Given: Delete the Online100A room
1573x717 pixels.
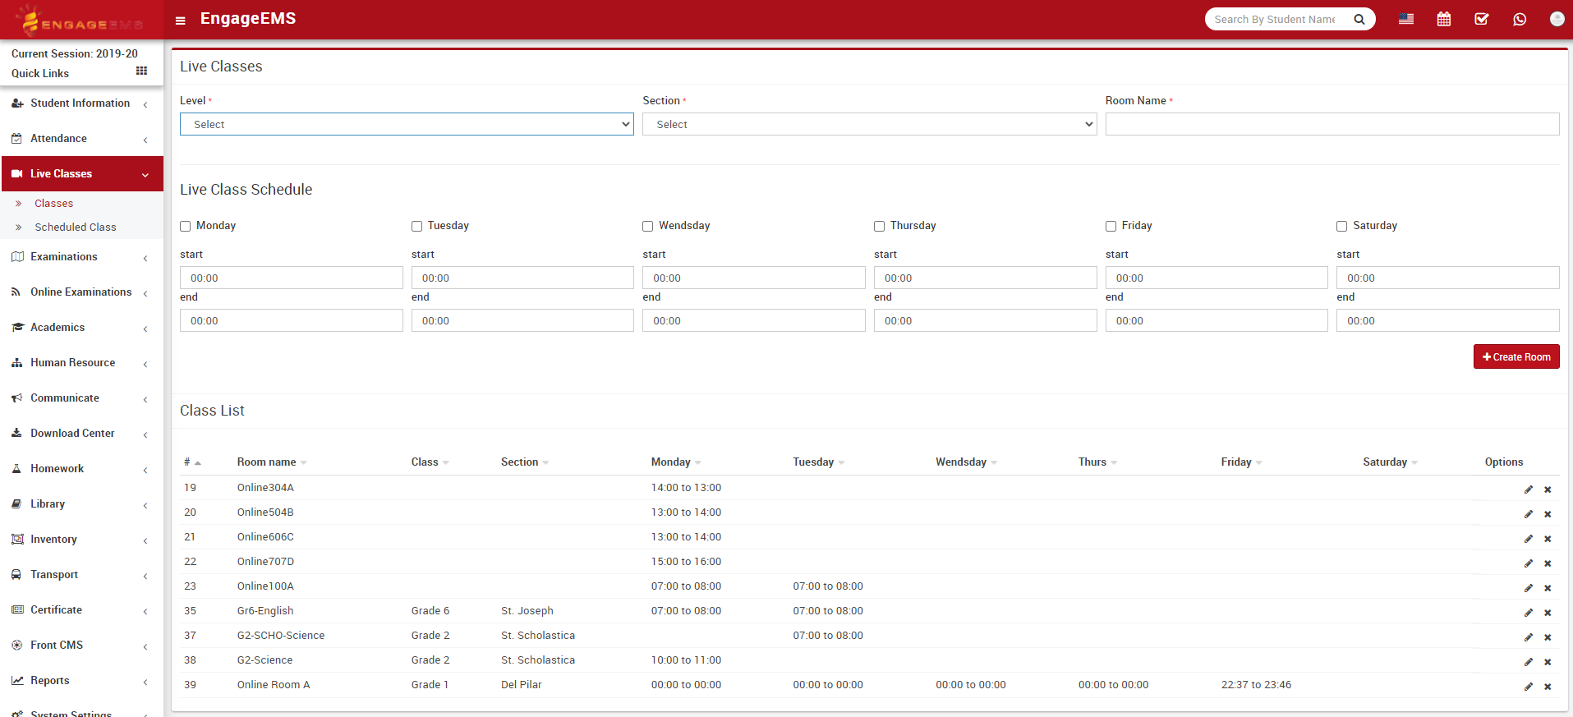Looking at the screenshot, I should click(x=1548, y=588).
